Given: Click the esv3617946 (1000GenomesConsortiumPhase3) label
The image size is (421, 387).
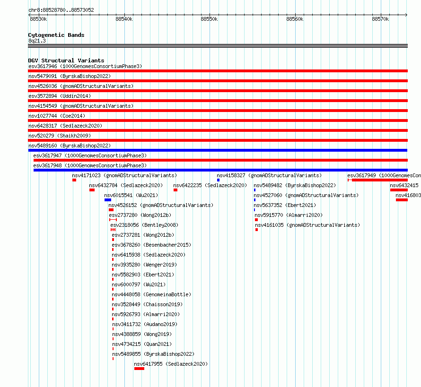Looking at the screenshot, I should (85, 66).
